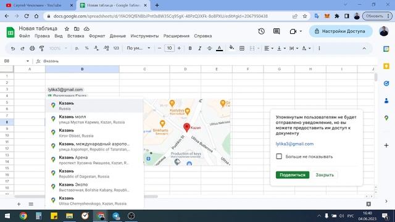Open Contacts in the side panel
The image size is (395, 222).
386,101
